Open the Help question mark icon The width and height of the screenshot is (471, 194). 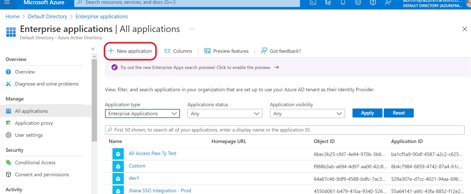point(373,2)
